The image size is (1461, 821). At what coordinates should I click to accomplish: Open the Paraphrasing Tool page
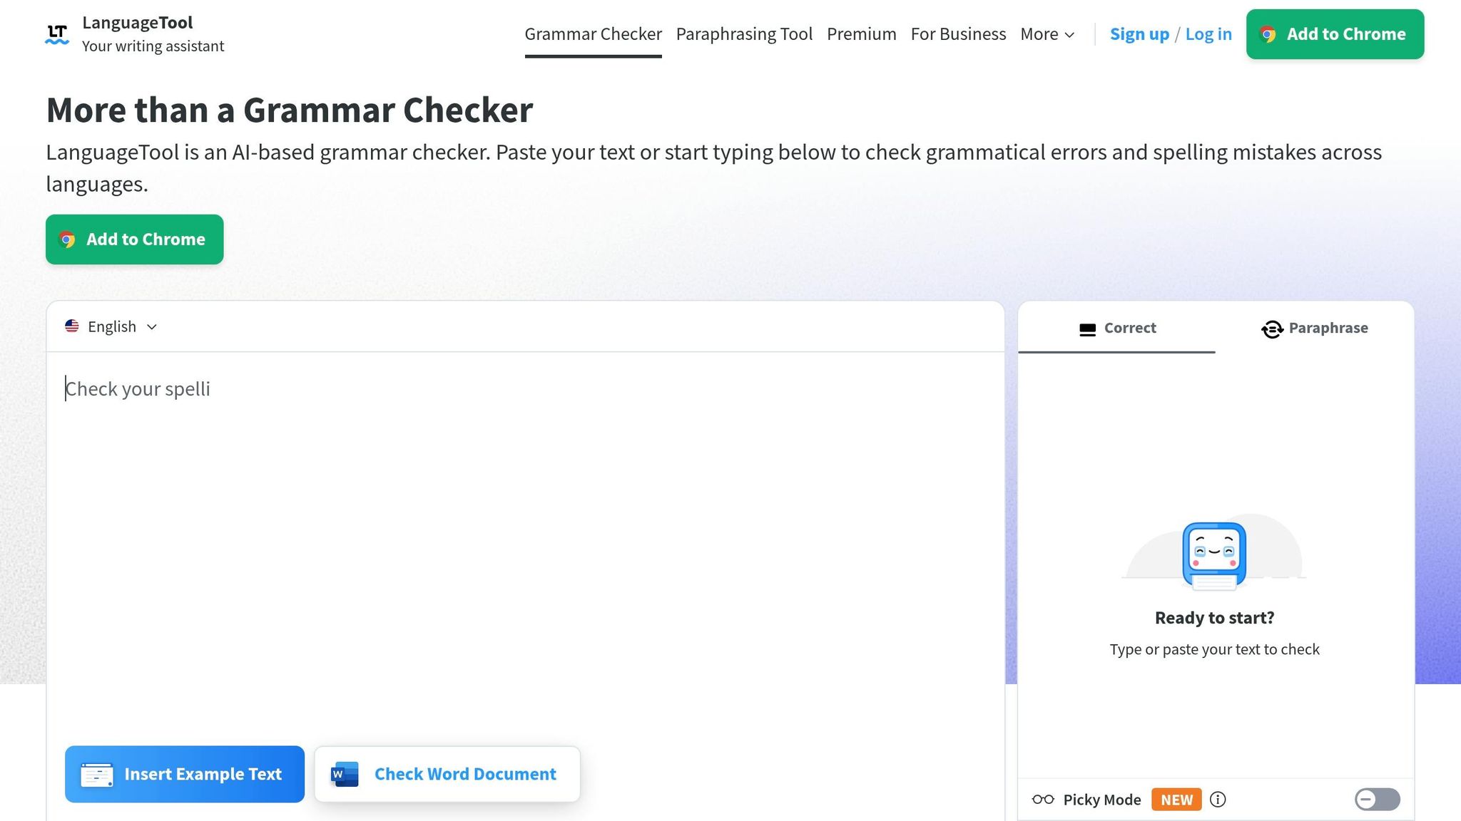[744, 34]
